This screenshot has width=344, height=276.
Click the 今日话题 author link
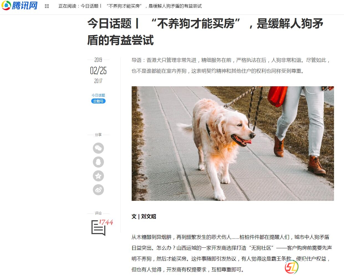click(x=98, y=95)
